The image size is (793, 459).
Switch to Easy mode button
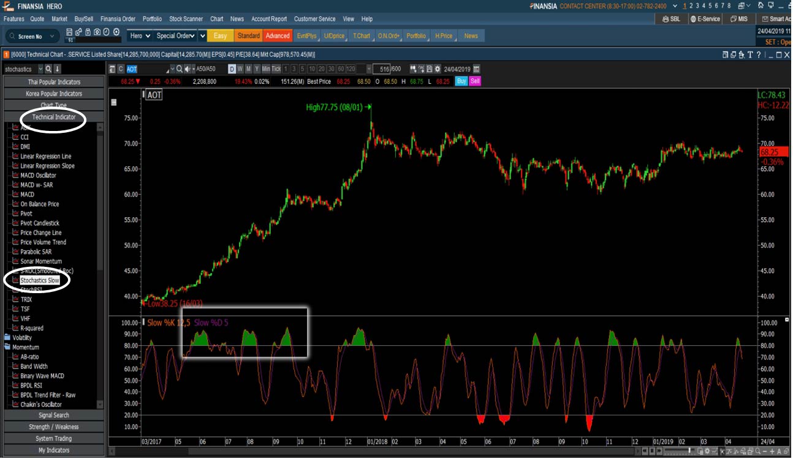(220, 36)
